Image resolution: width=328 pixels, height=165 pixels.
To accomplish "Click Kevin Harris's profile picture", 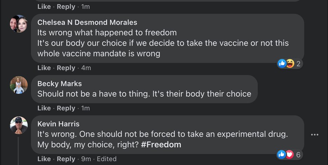I will (x=19, y=125).
